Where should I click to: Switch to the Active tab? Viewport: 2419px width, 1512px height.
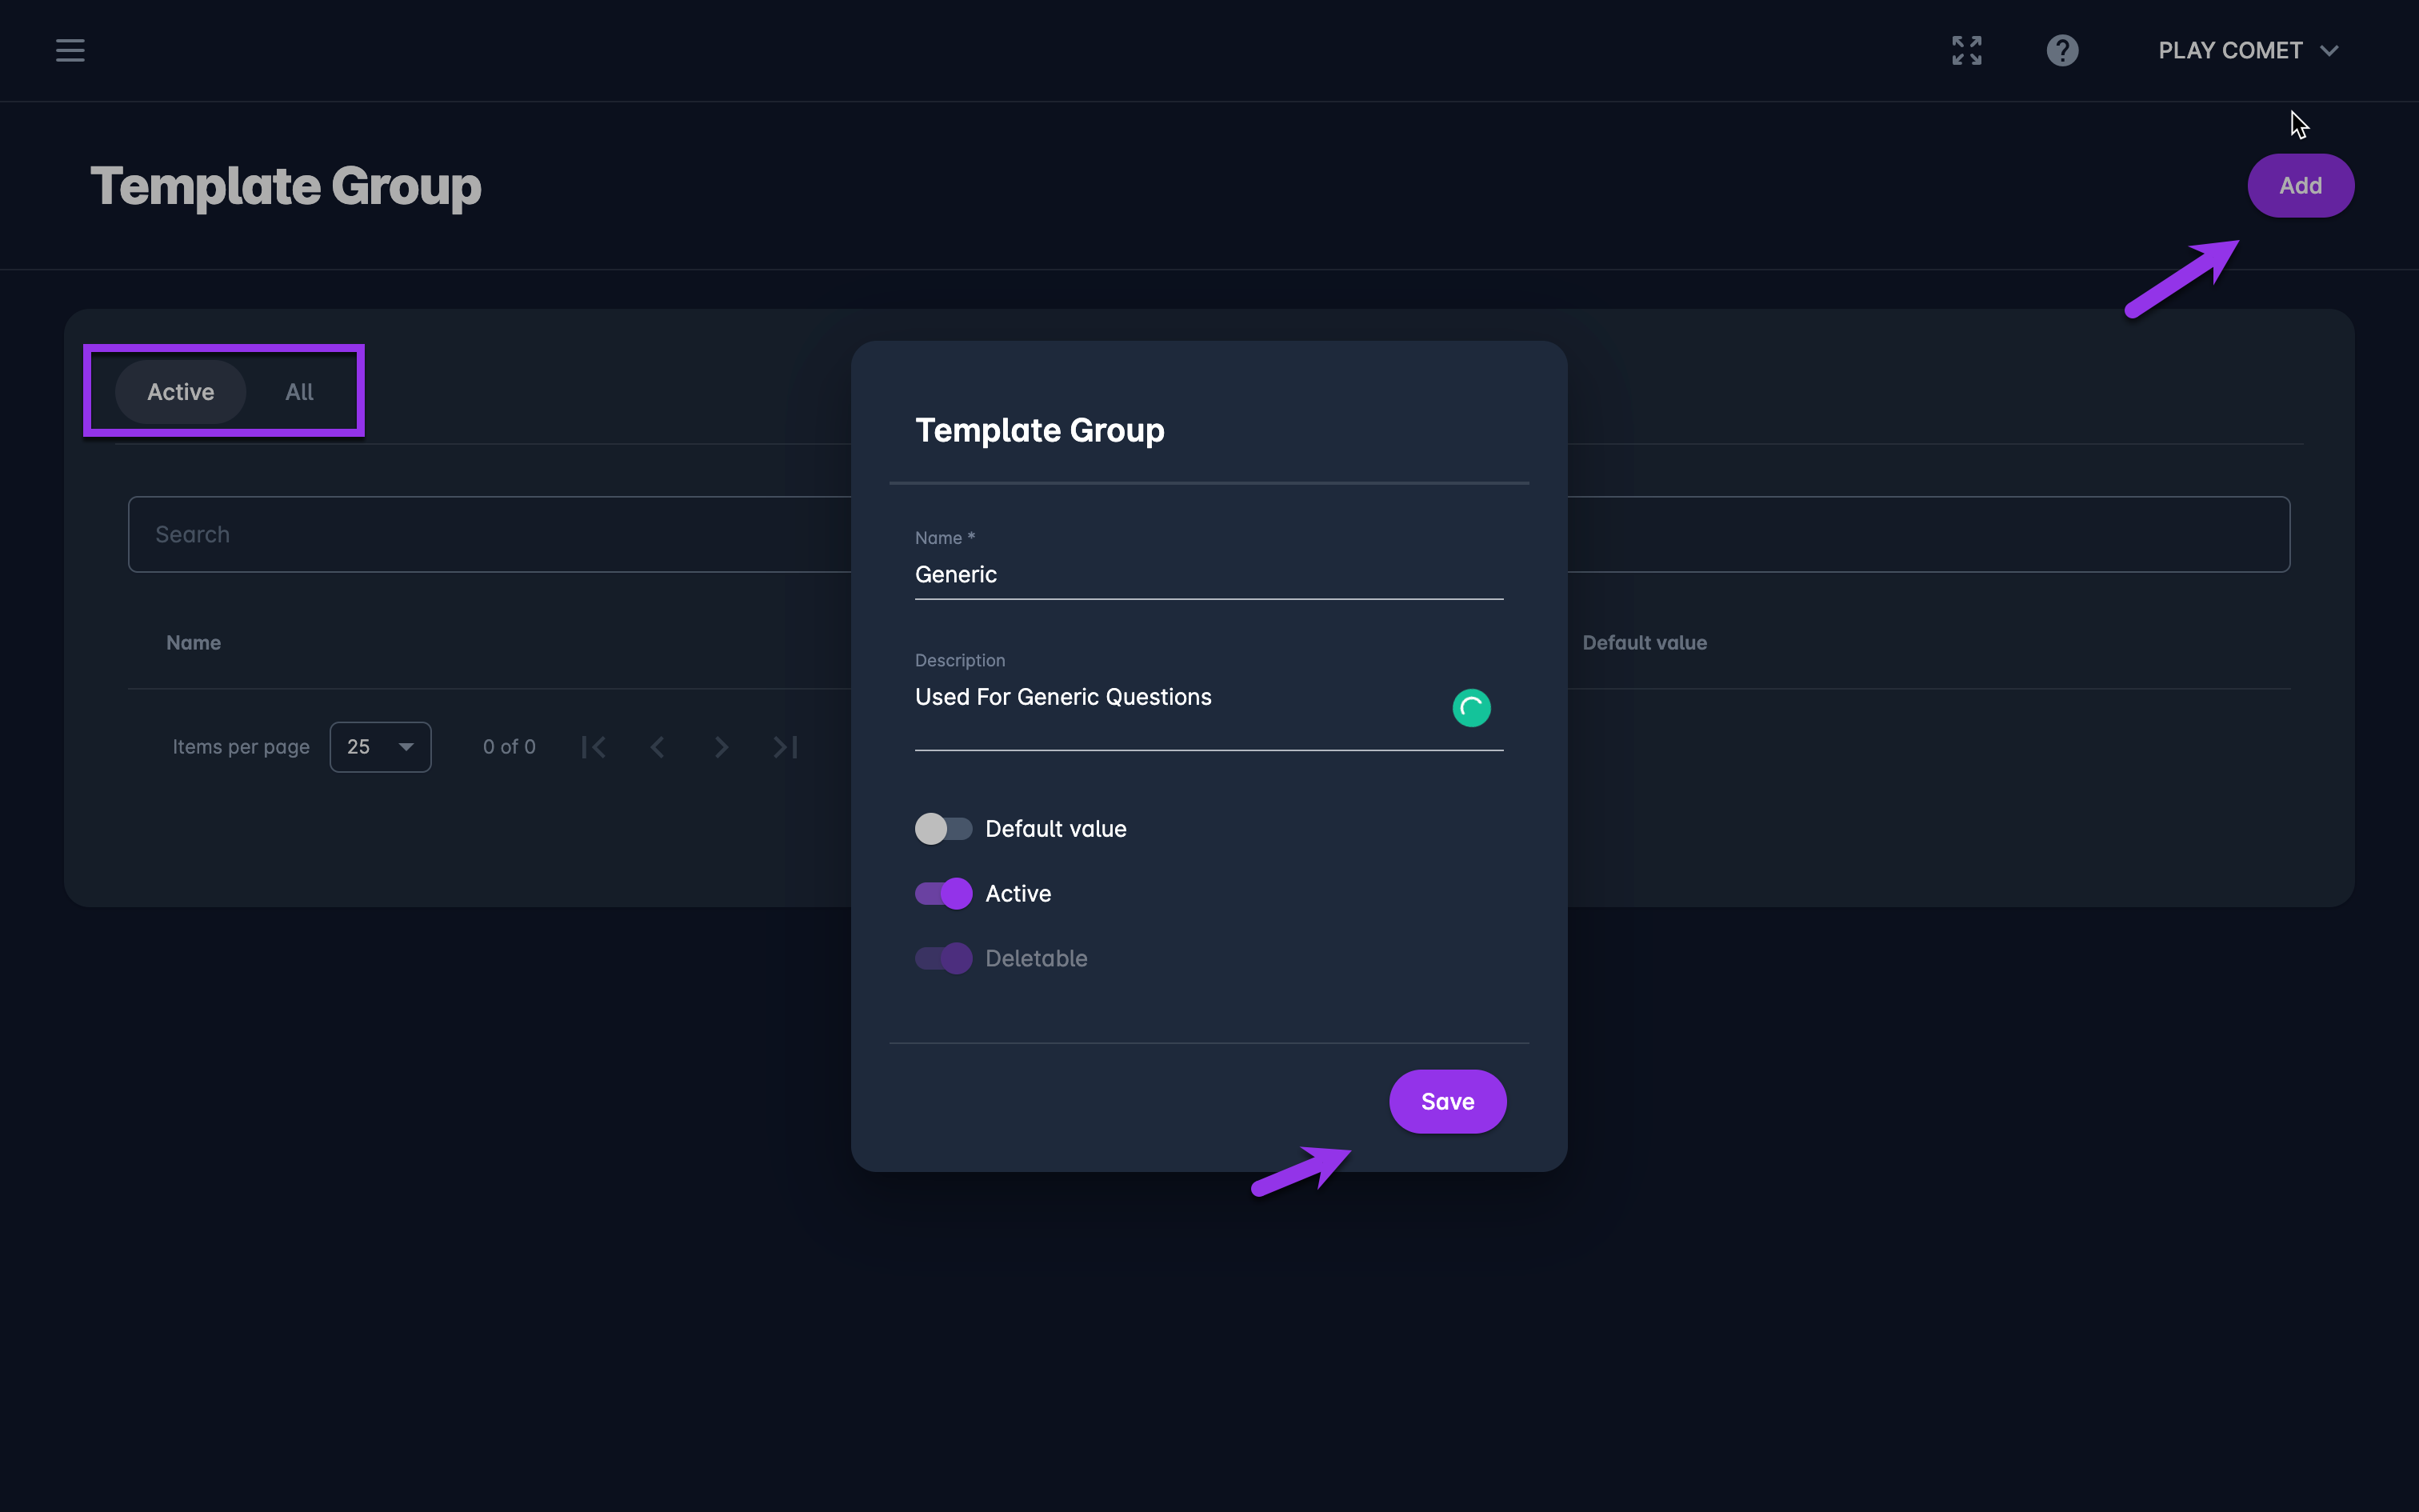pos(181,392)
